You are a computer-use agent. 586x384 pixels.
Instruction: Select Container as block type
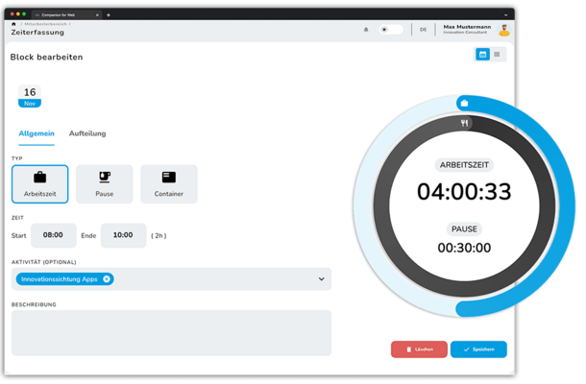click(x=168, y=183)
